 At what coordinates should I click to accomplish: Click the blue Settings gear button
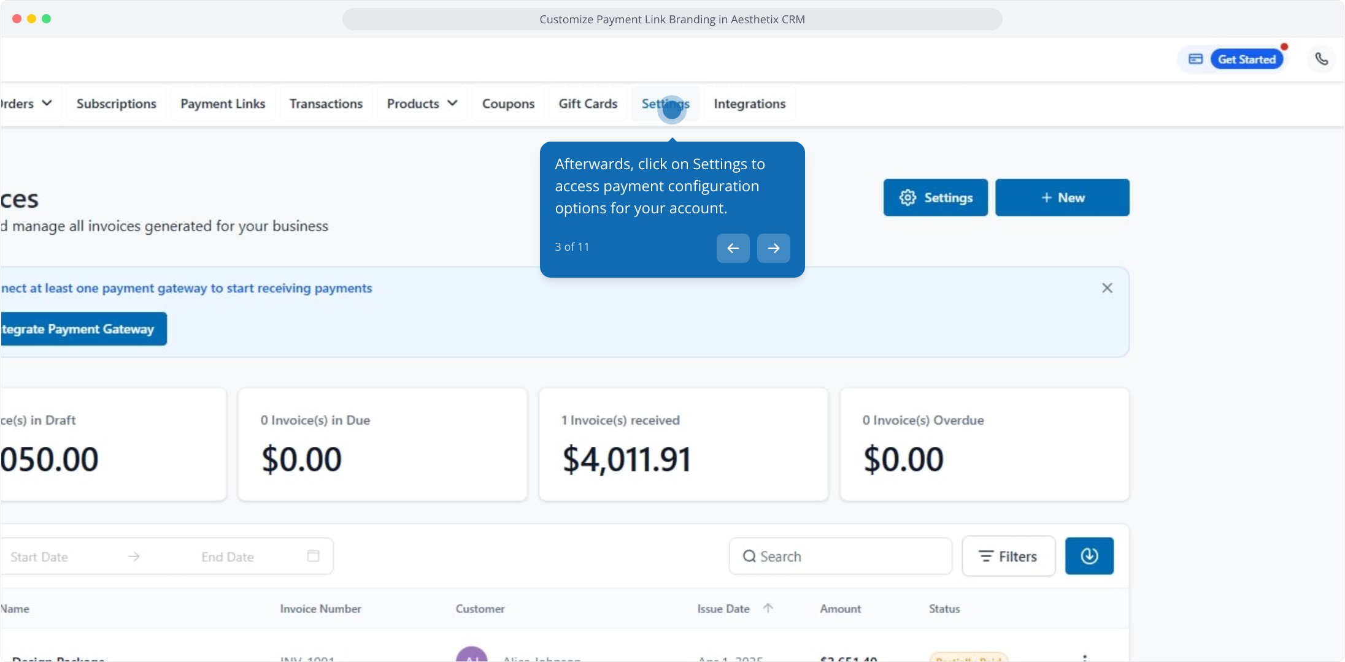[x=935, y=197]
